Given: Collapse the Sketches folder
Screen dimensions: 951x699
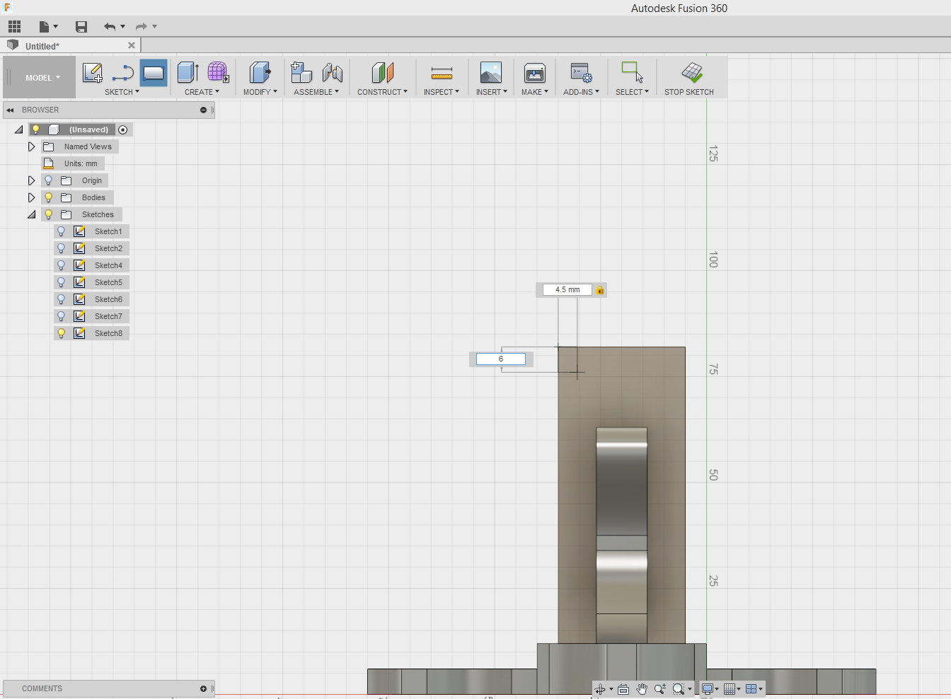Looking at the screenshot, I should (x=31, y=214).
